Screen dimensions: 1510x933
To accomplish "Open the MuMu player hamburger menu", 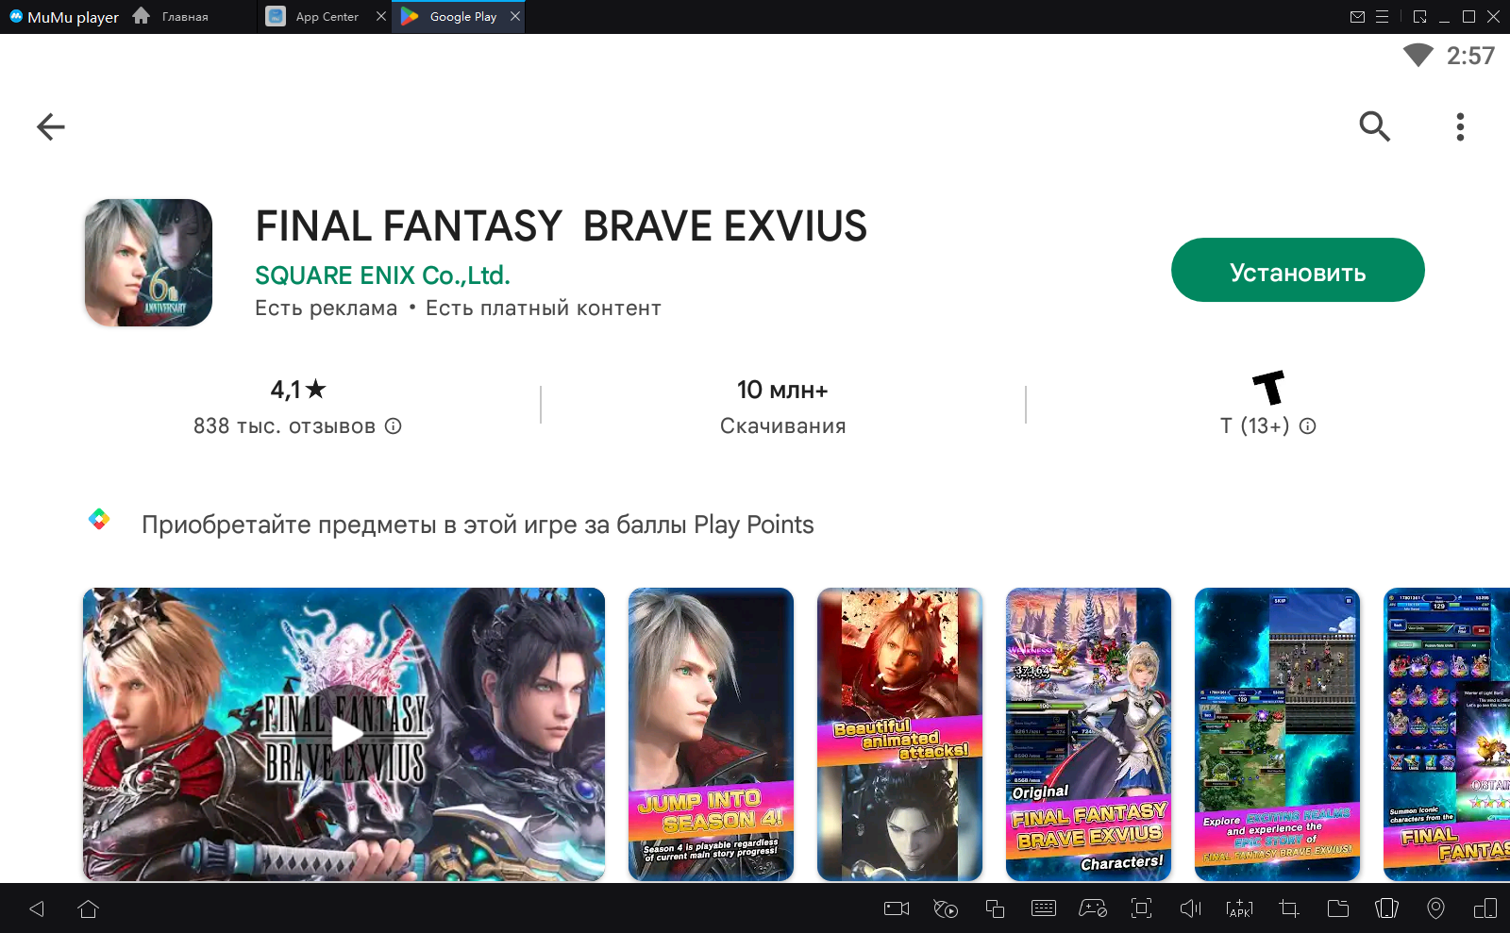I will 1382,17.
